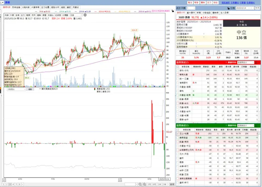Click the 2025/05/14 date marker on the time axis
Image resolution: width=262 pixels, height=187 pixels.
164,179
